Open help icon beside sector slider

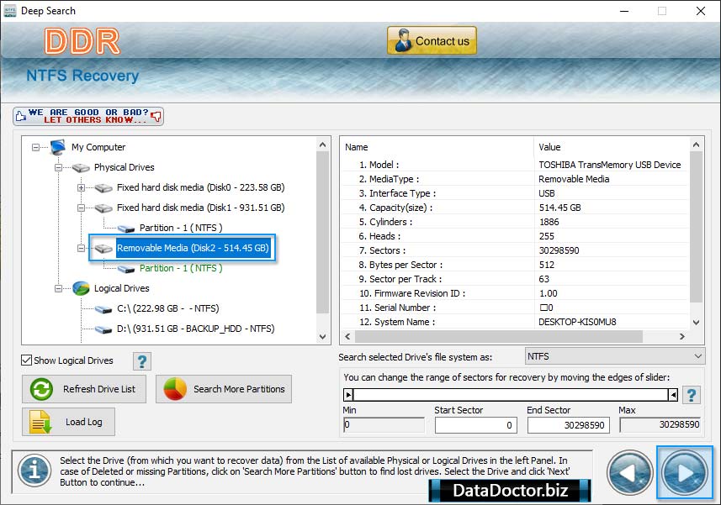(691, 395)
